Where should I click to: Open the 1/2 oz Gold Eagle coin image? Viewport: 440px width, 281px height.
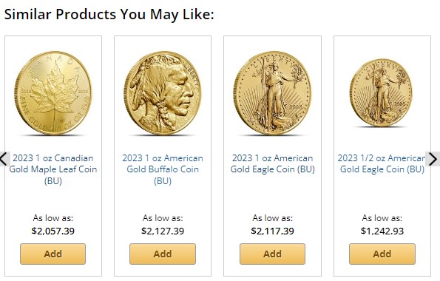(x=381, y=92)
